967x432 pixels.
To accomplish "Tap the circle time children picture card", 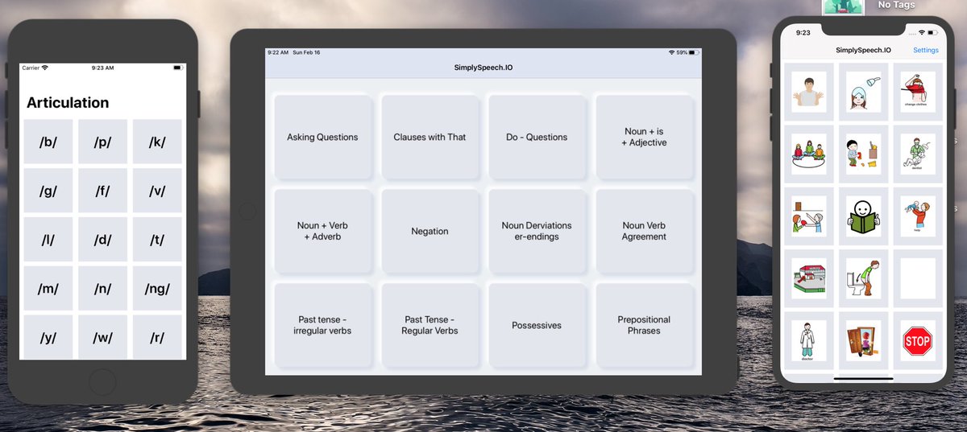I will click(808, 154).
